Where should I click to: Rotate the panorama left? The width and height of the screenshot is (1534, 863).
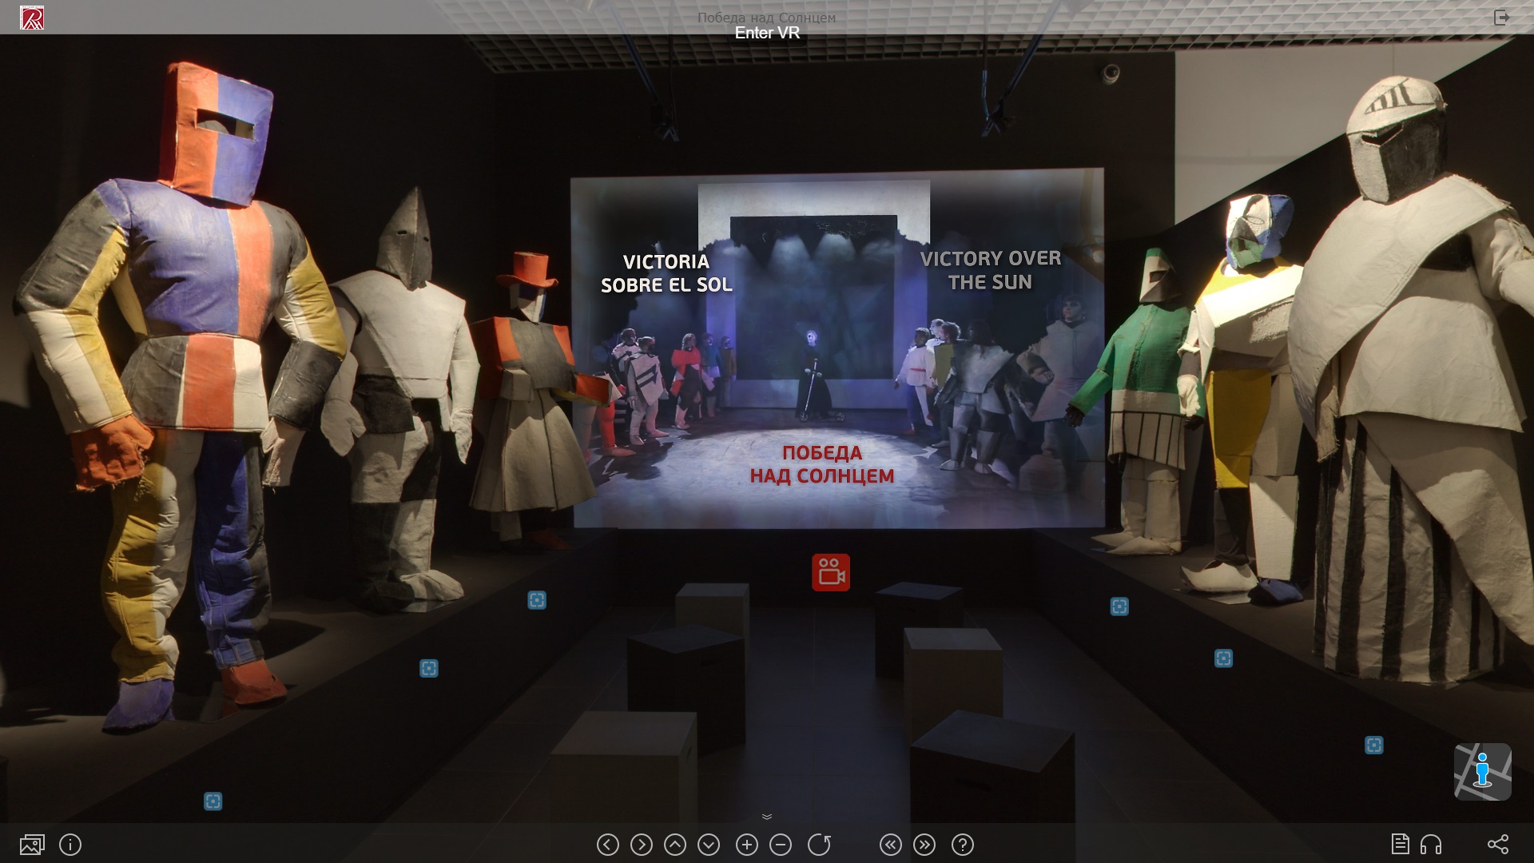click(608, 845)
